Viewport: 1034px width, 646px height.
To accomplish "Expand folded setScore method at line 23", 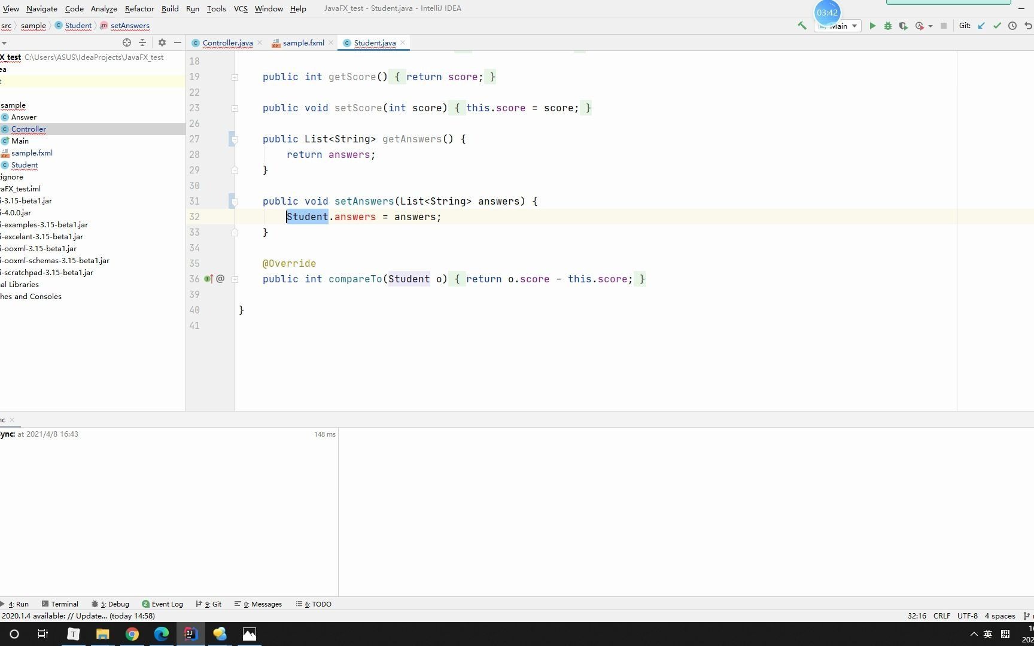I will click(x=235, y=108).
